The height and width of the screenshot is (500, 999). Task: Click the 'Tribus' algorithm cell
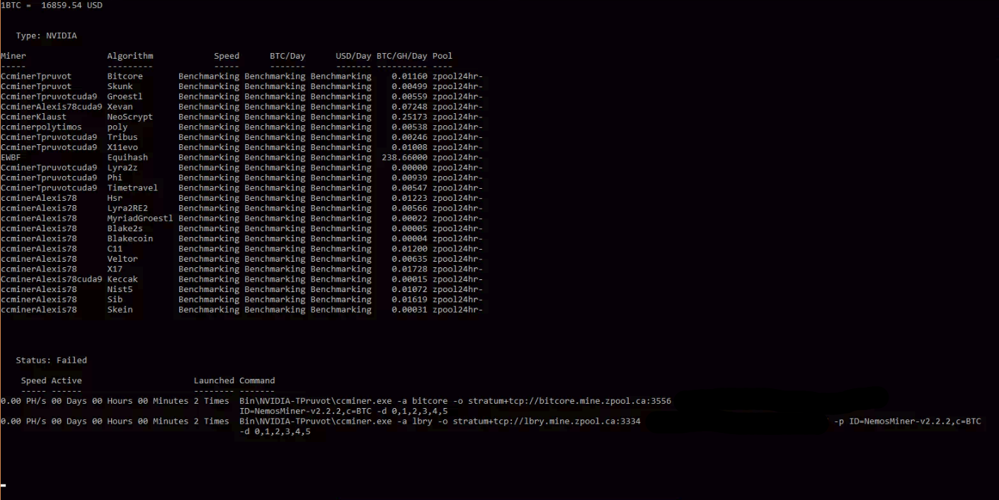tap(122, 137)
